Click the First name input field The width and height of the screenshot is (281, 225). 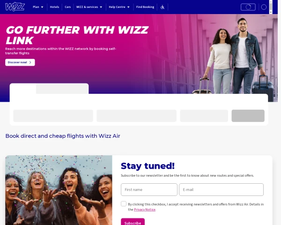point(149,189)
